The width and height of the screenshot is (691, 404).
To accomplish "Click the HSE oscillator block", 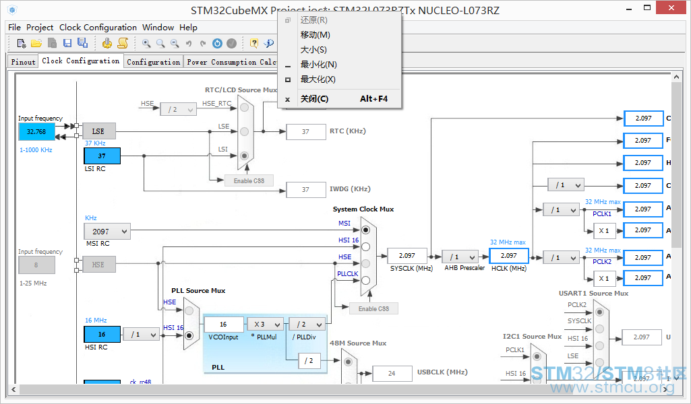I will [x=98, y=265].
